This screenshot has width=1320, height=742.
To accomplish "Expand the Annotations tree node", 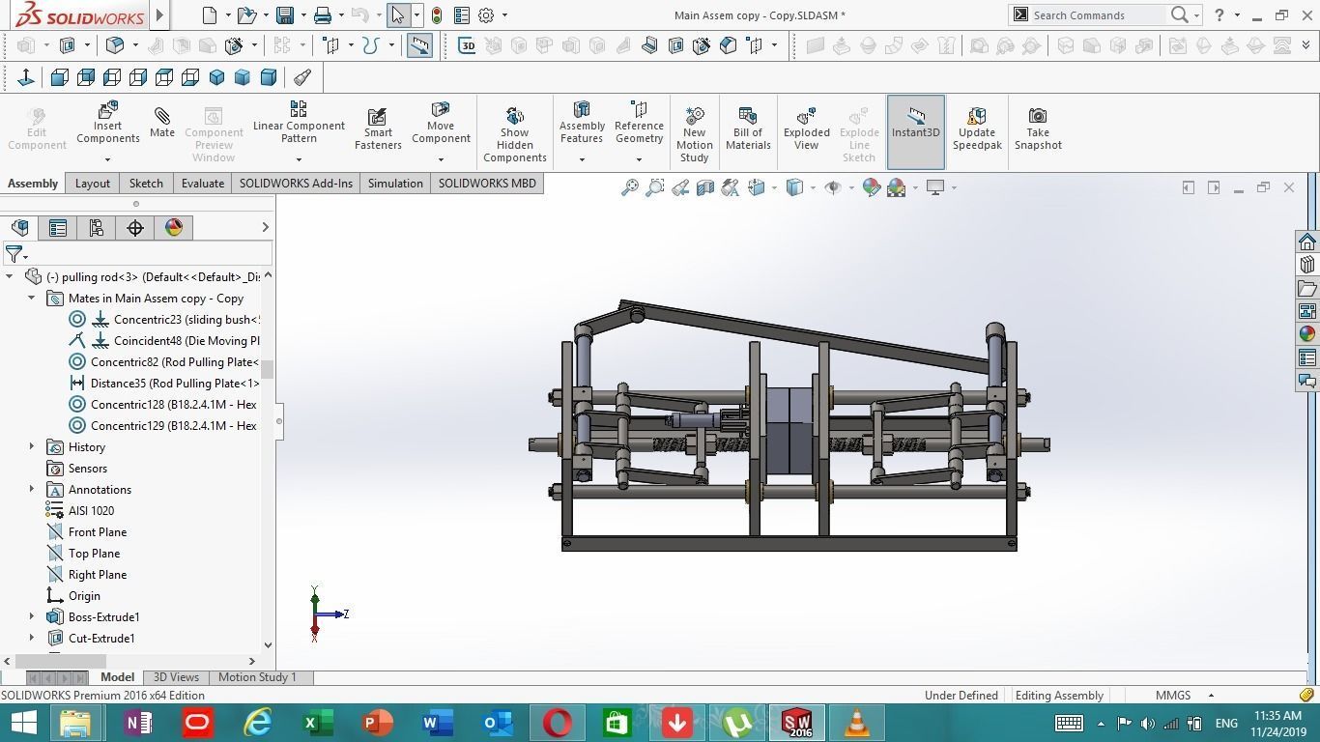I will [x=32, y=490].
